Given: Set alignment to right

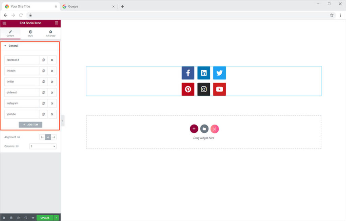Looking at the screenshot, I should click(54, 137).
